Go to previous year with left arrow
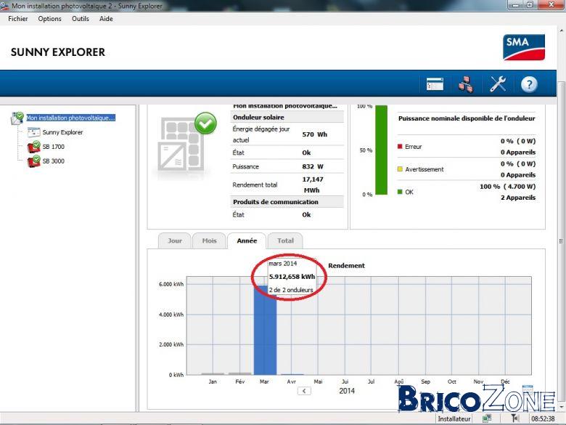 coord(304,391)
